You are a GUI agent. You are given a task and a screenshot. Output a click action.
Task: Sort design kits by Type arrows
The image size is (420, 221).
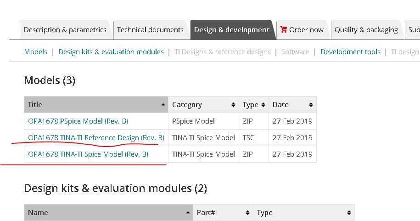pyautogui.click(x=349, y=213)
